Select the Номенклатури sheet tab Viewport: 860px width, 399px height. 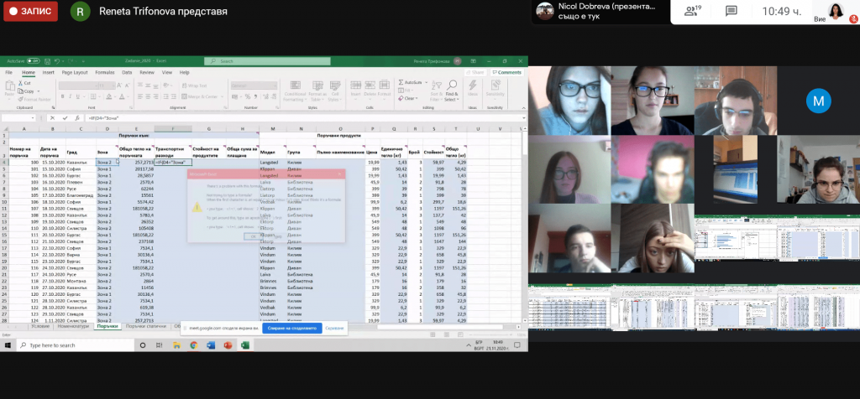click(x=73, y=327)
